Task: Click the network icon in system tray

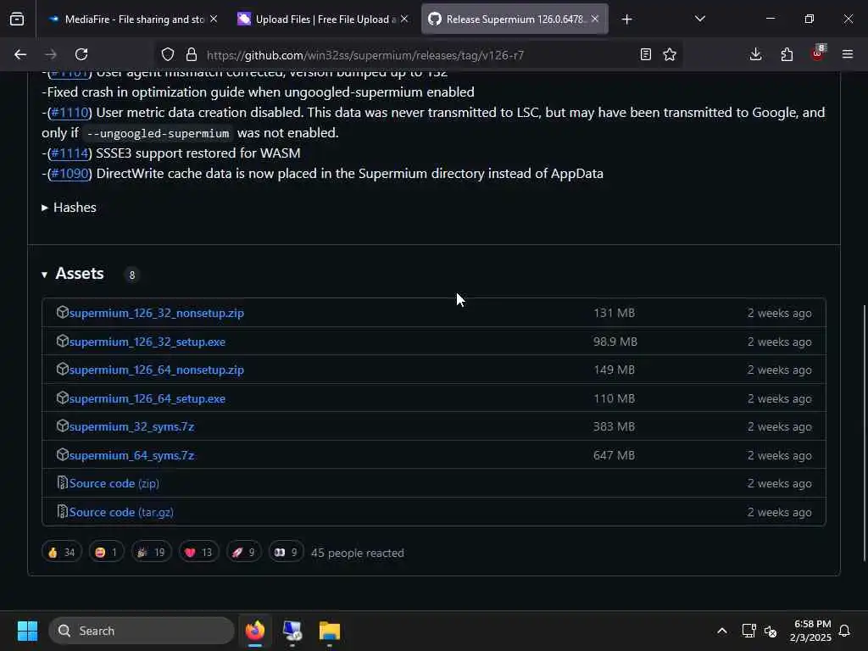Action: tap(749, 631)
